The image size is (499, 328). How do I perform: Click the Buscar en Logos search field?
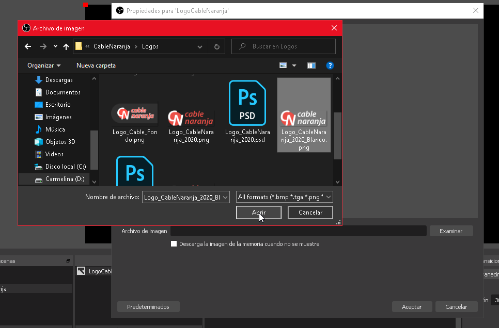point(284,46)
